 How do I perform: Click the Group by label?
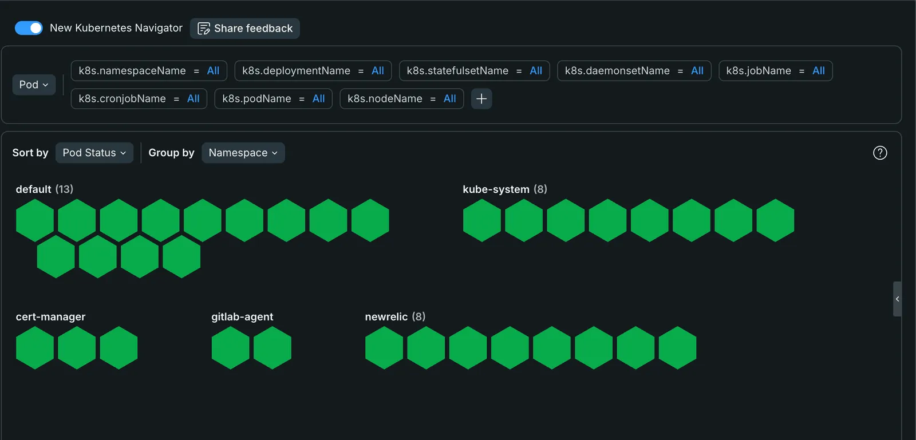pos(171,153)
